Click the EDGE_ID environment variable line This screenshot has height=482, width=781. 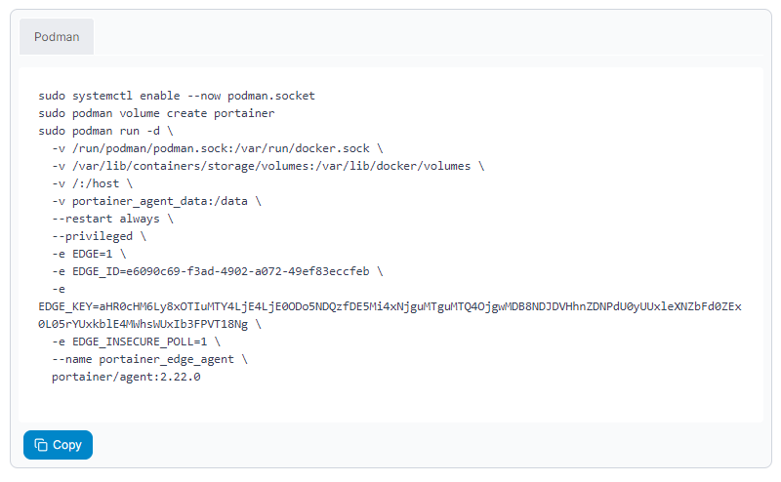tap(217, 271)
